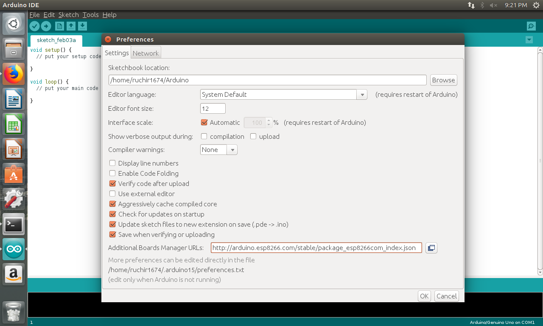
Task: Launch the Files manager from dock
Action: coord(14,49)
